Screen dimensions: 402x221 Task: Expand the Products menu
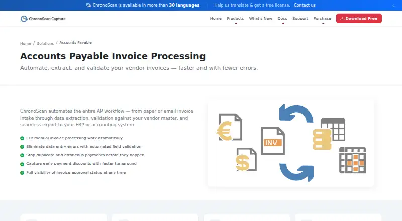pyautogui.click(x=235, y=19)
